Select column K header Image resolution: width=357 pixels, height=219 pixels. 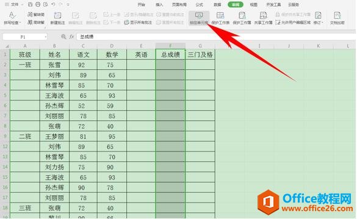pos(319,46)
